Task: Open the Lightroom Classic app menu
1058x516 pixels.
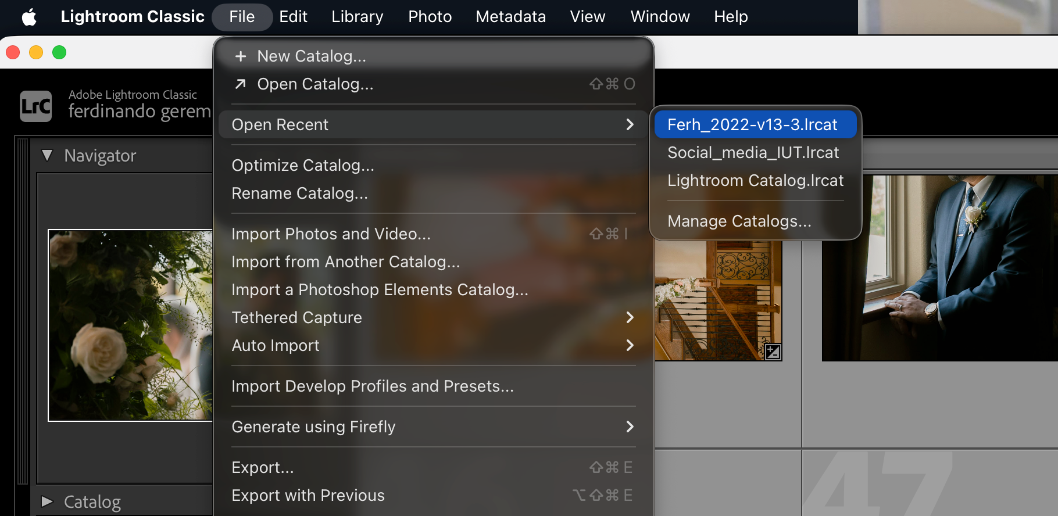Action: (133, 17)
